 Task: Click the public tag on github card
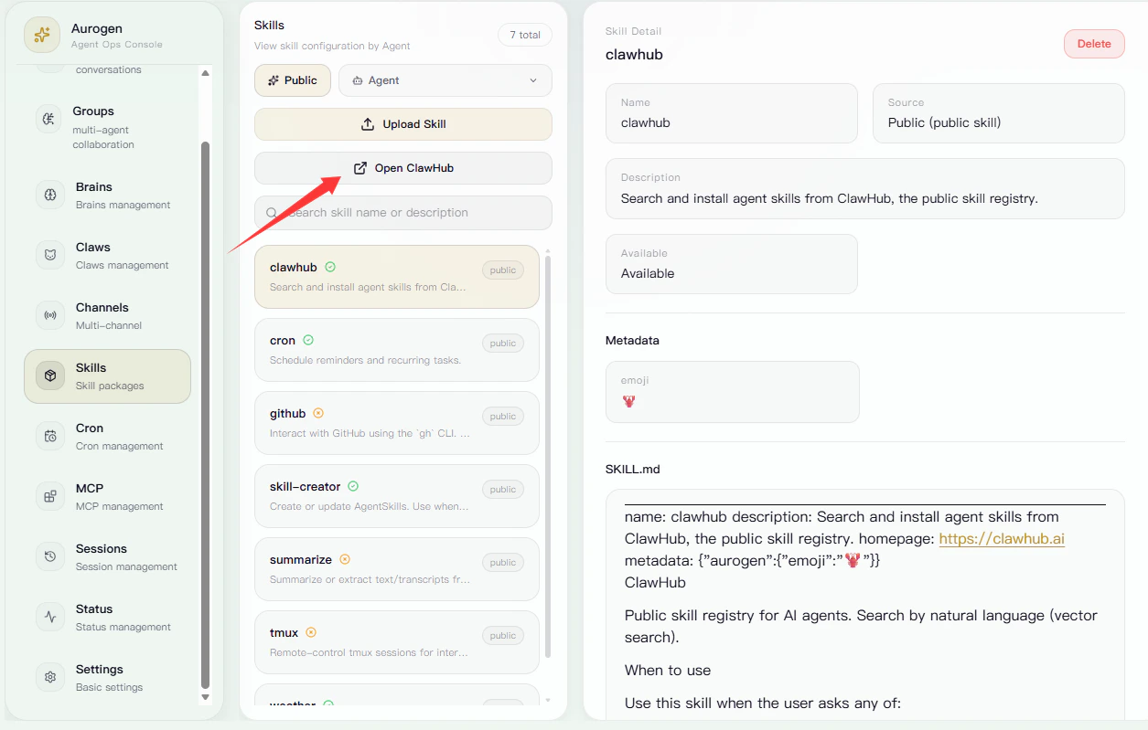click(502, 417)
